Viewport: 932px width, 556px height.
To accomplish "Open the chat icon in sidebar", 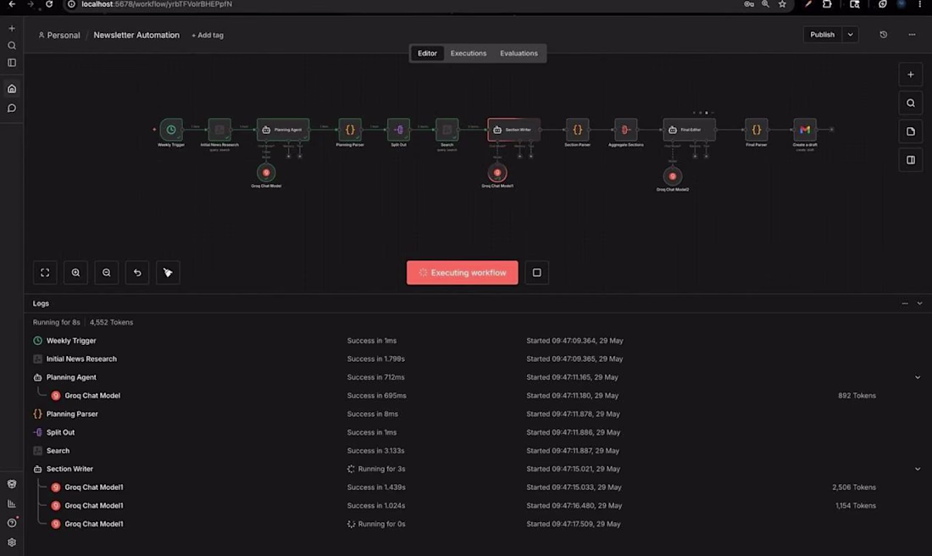I will pos(12,108).
